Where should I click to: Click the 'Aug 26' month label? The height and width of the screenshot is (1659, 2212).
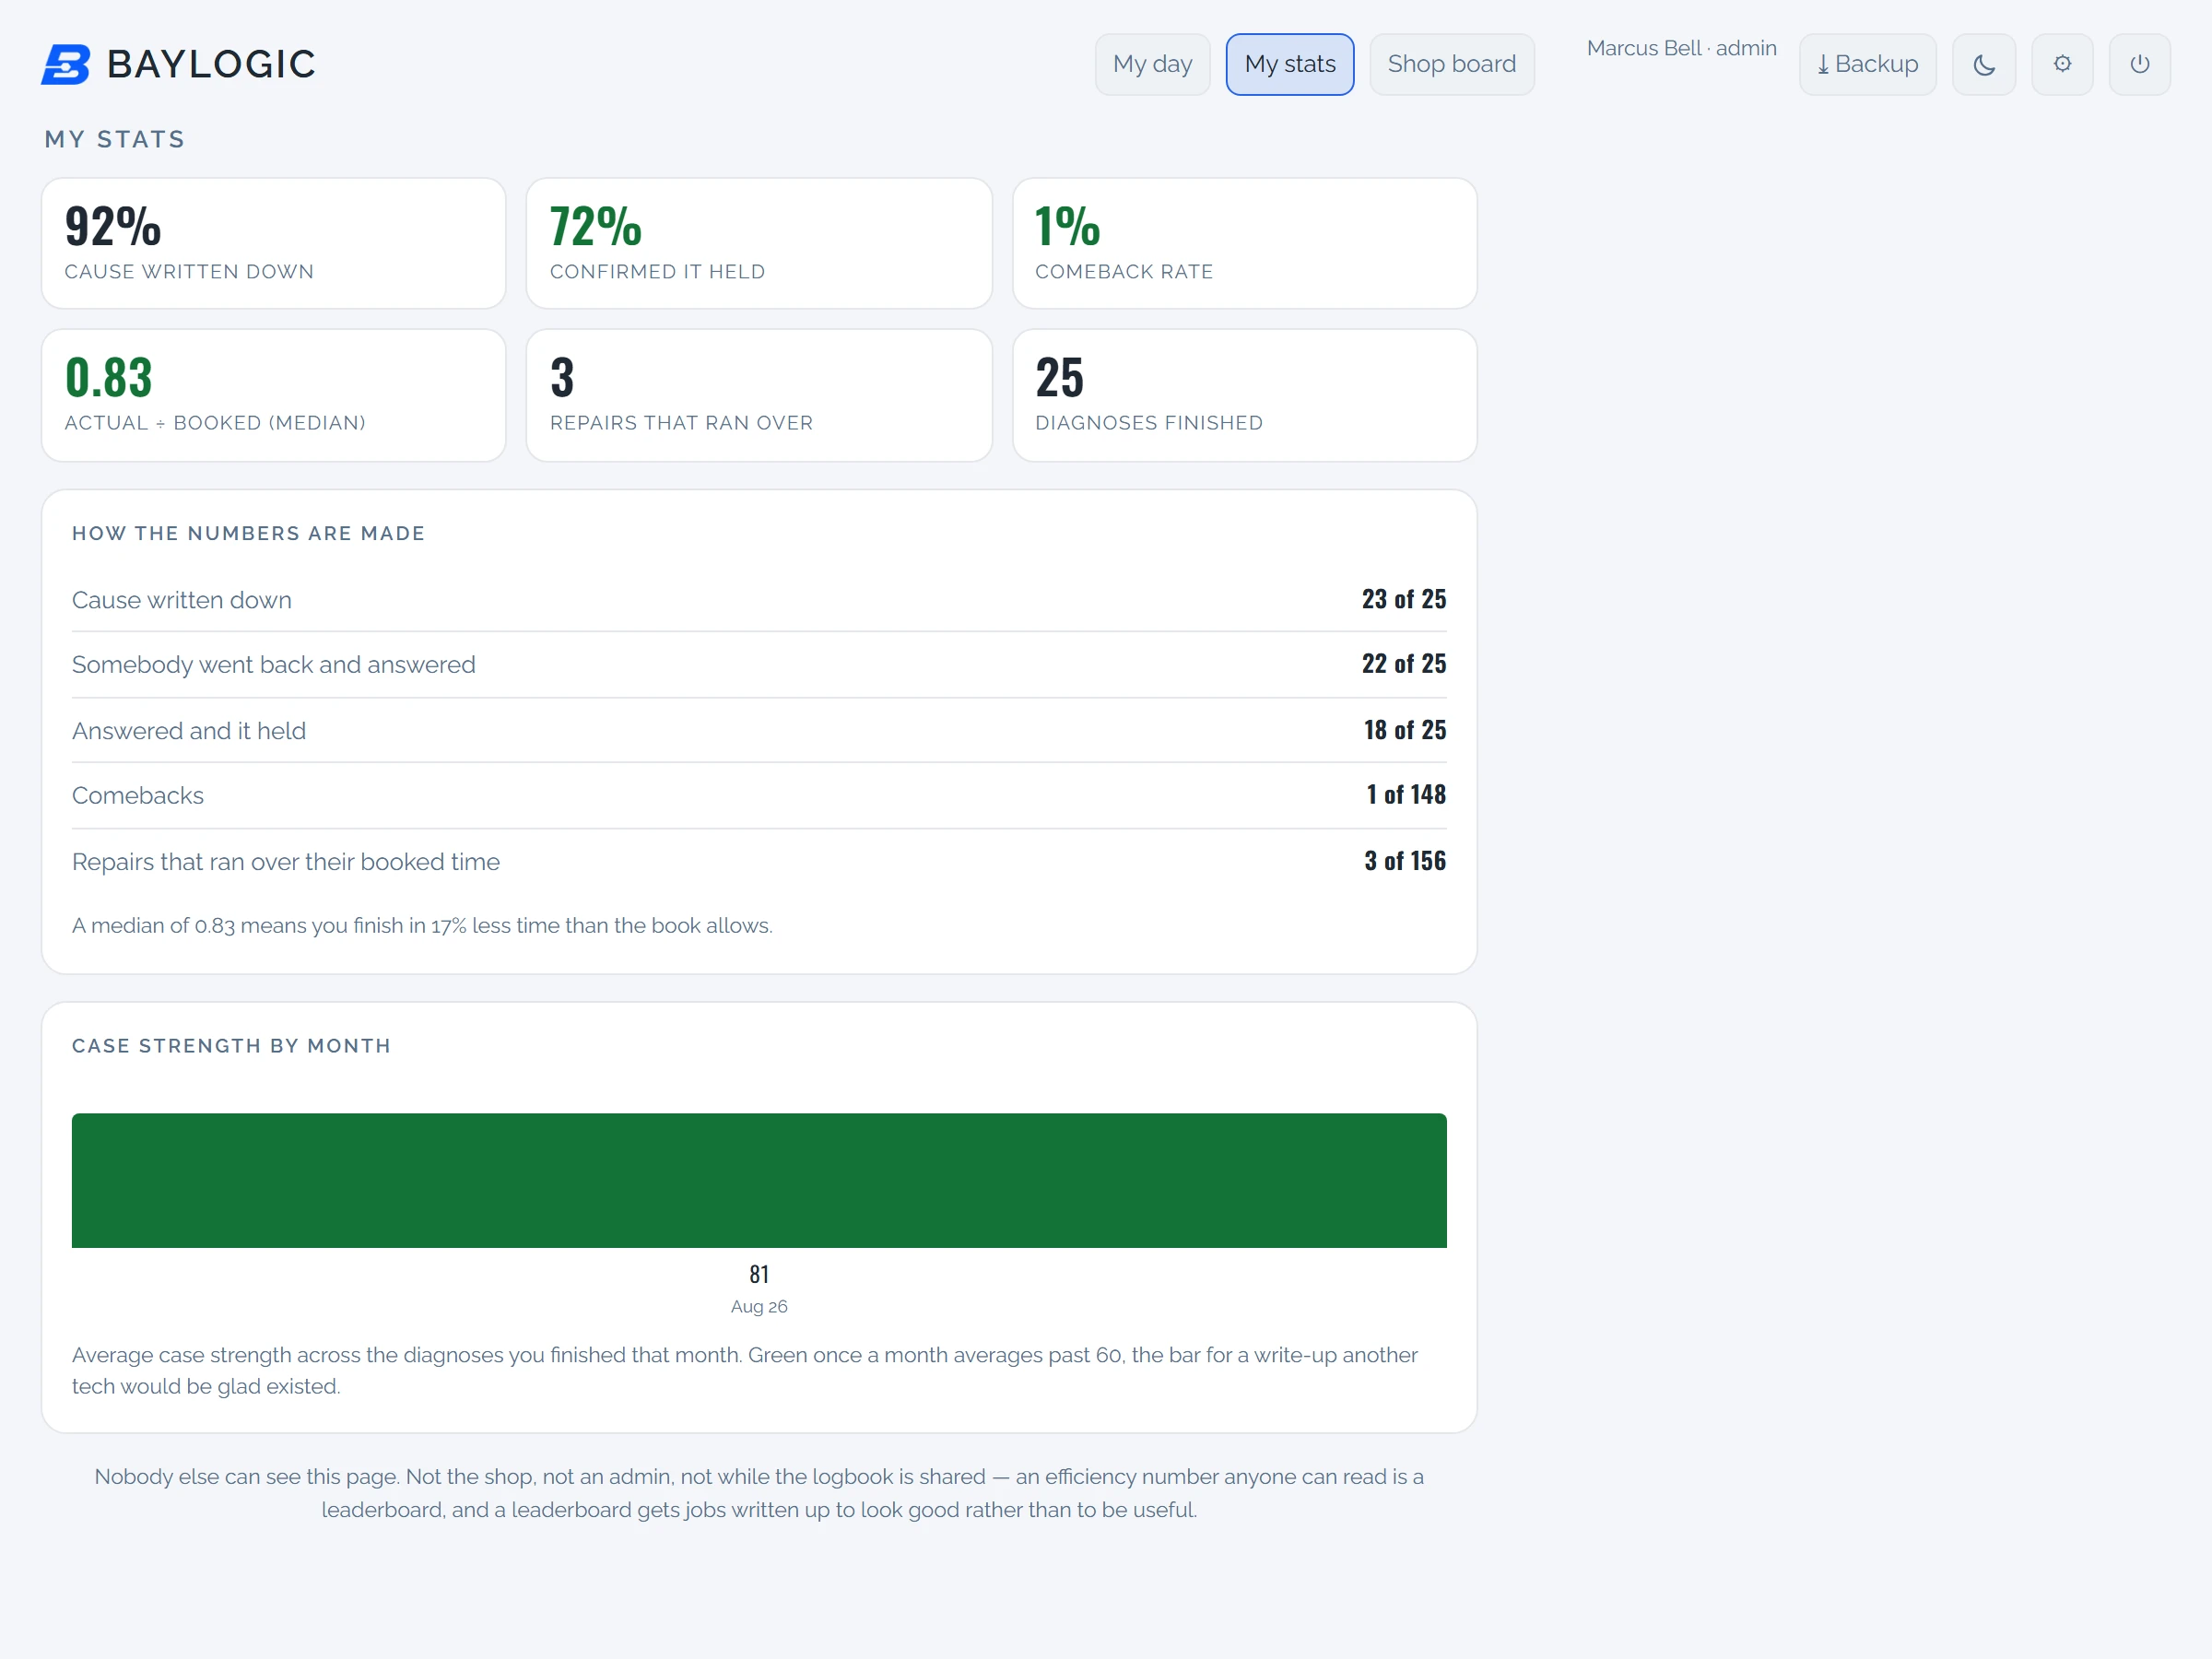[x=759, y=1306]
